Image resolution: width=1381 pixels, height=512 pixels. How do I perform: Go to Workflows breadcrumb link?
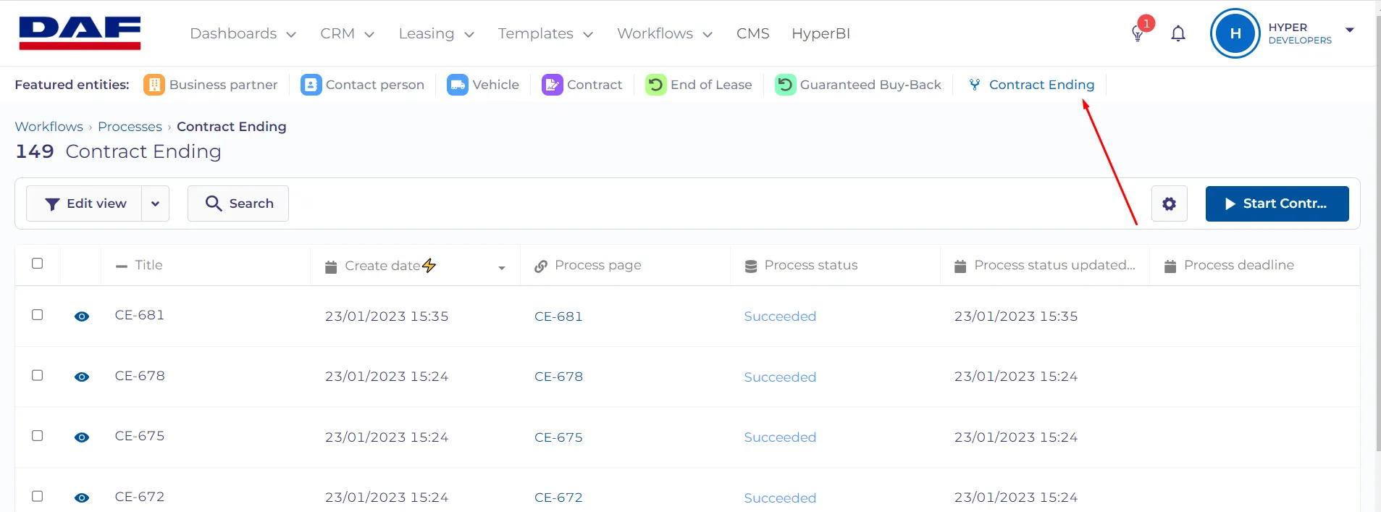point(49,127)
